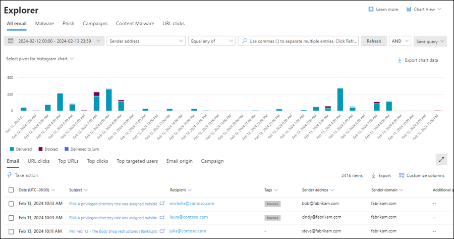Click the Take action lightning icon
Screen dimensions: 454x239
coord(10,175)
